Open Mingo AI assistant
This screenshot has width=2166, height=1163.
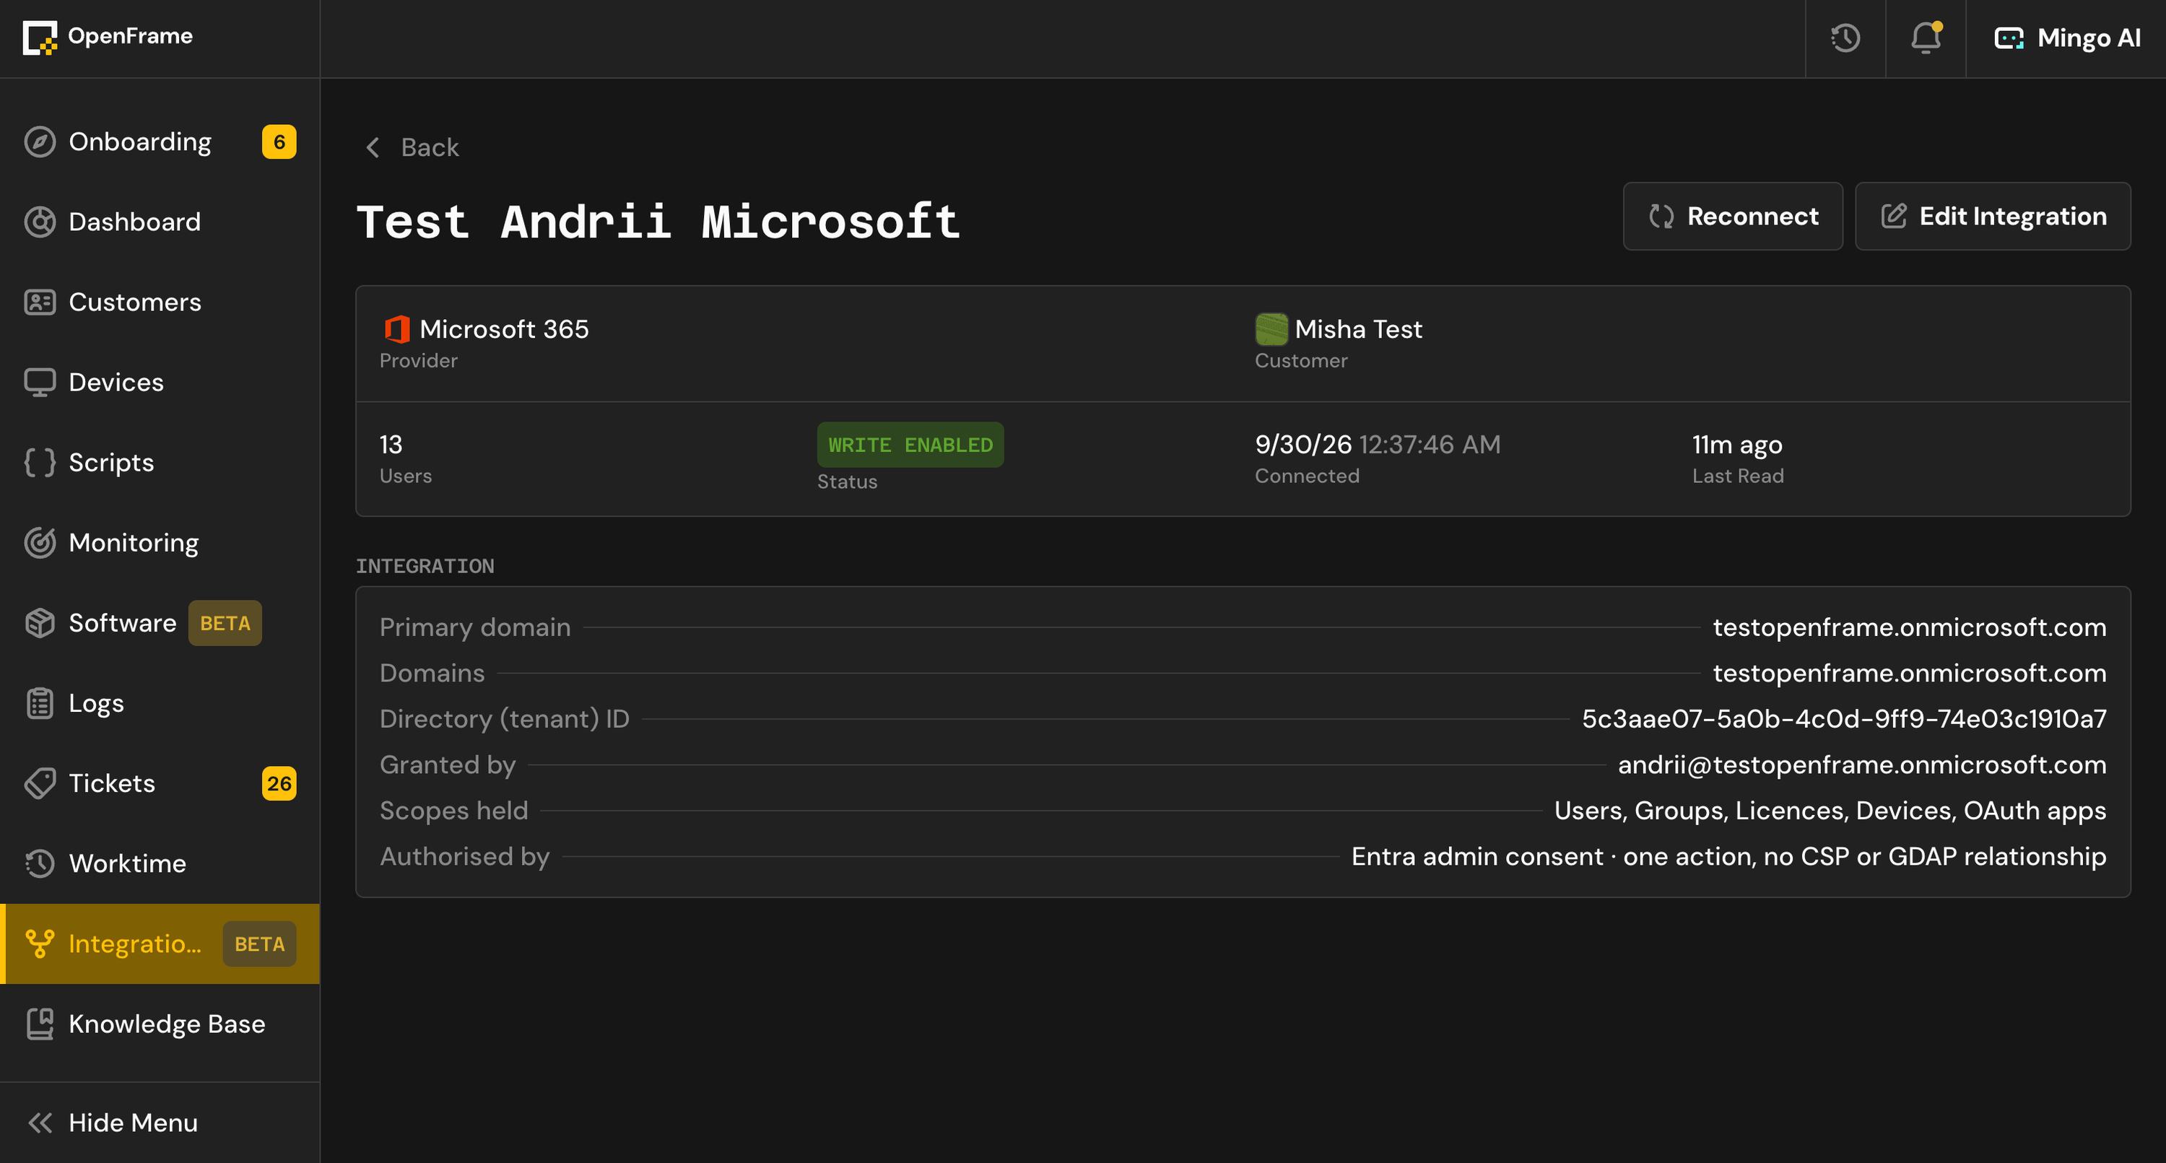[x=2067, y=38]
